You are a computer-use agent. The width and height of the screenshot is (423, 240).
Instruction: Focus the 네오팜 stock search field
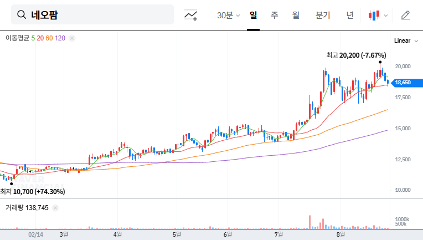[92, 14]
